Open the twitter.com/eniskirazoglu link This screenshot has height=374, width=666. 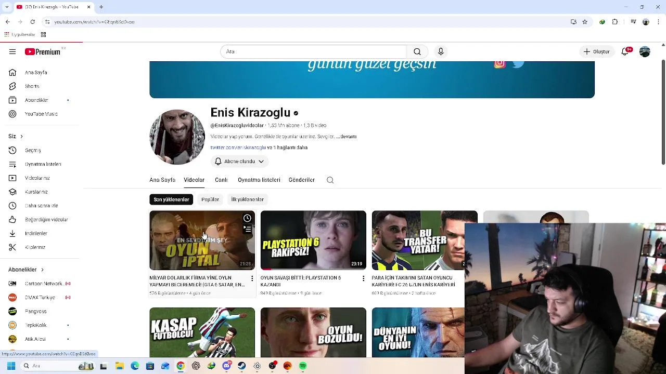pos(238,148)
